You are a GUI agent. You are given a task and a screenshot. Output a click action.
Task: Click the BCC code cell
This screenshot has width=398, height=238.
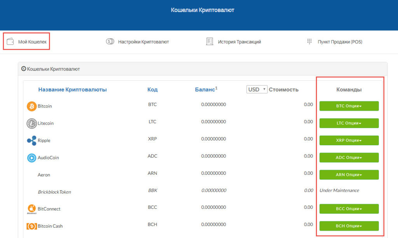click(152, 207)
